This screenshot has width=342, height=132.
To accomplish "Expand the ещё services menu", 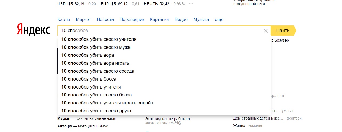I will tap(219, 19).
